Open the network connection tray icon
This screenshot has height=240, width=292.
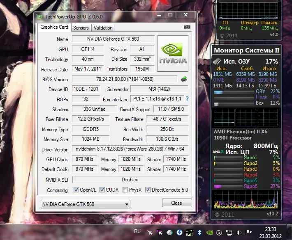(x=229, y=233)
